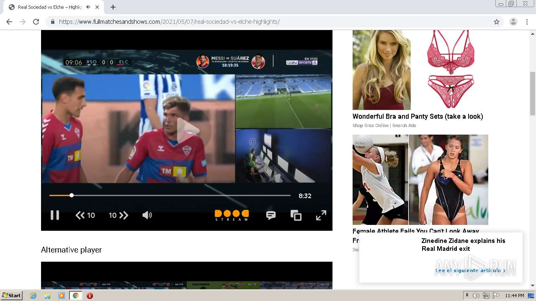Go forward in browser history

(23, 22)
